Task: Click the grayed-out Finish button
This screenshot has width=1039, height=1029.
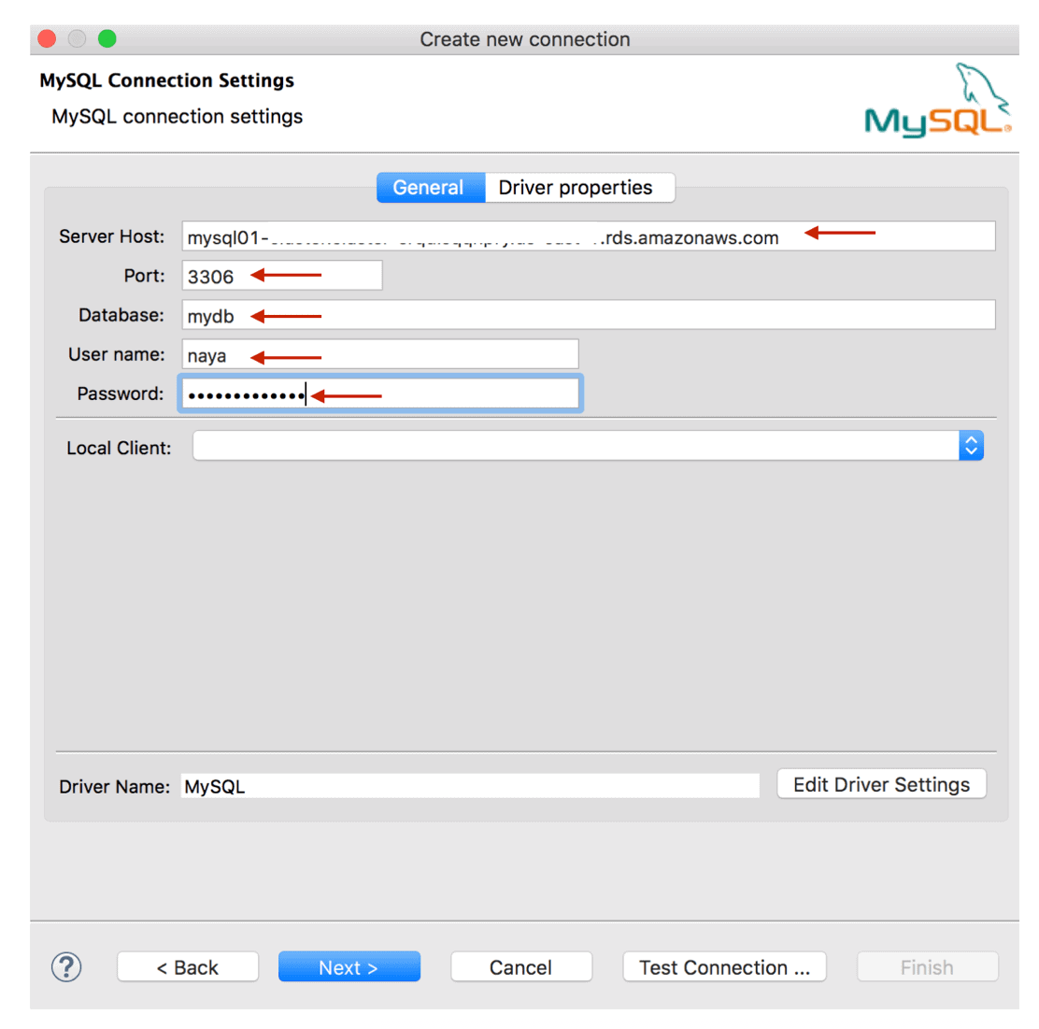Action: [927, 967]
